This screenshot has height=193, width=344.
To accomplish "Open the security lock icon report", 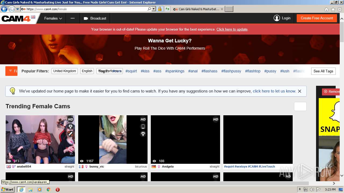I will click(x=160, y=9).
